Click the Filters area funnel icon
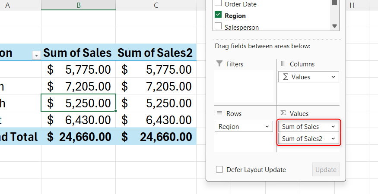 click(x=219, y=63)
